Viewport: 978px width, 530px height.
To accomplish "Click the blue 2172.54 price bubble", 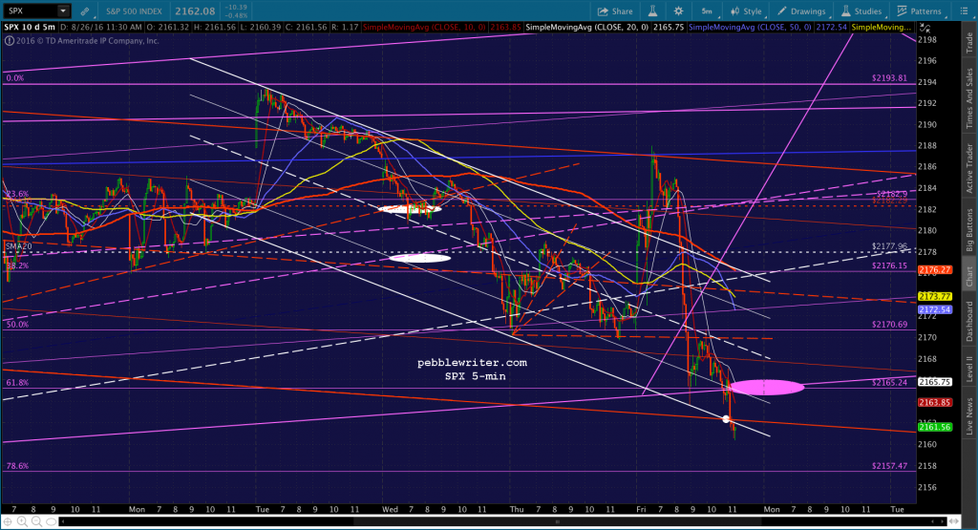I will pos(935,310).
